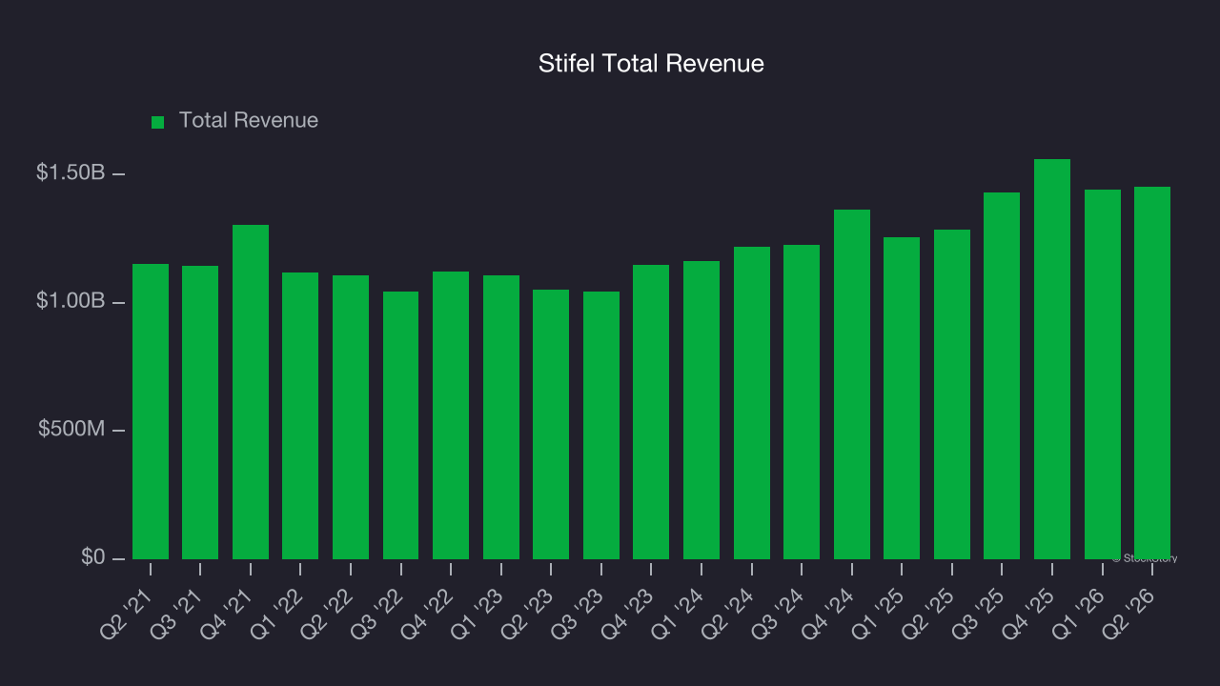Select the tallest Q4 '25 revenue bar
This screenshot has height=686, width=1220.
pyautogui.click(x=1052, y=359)
